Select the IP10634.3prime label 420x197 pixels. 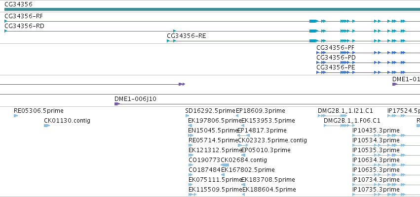click(376, 161)
